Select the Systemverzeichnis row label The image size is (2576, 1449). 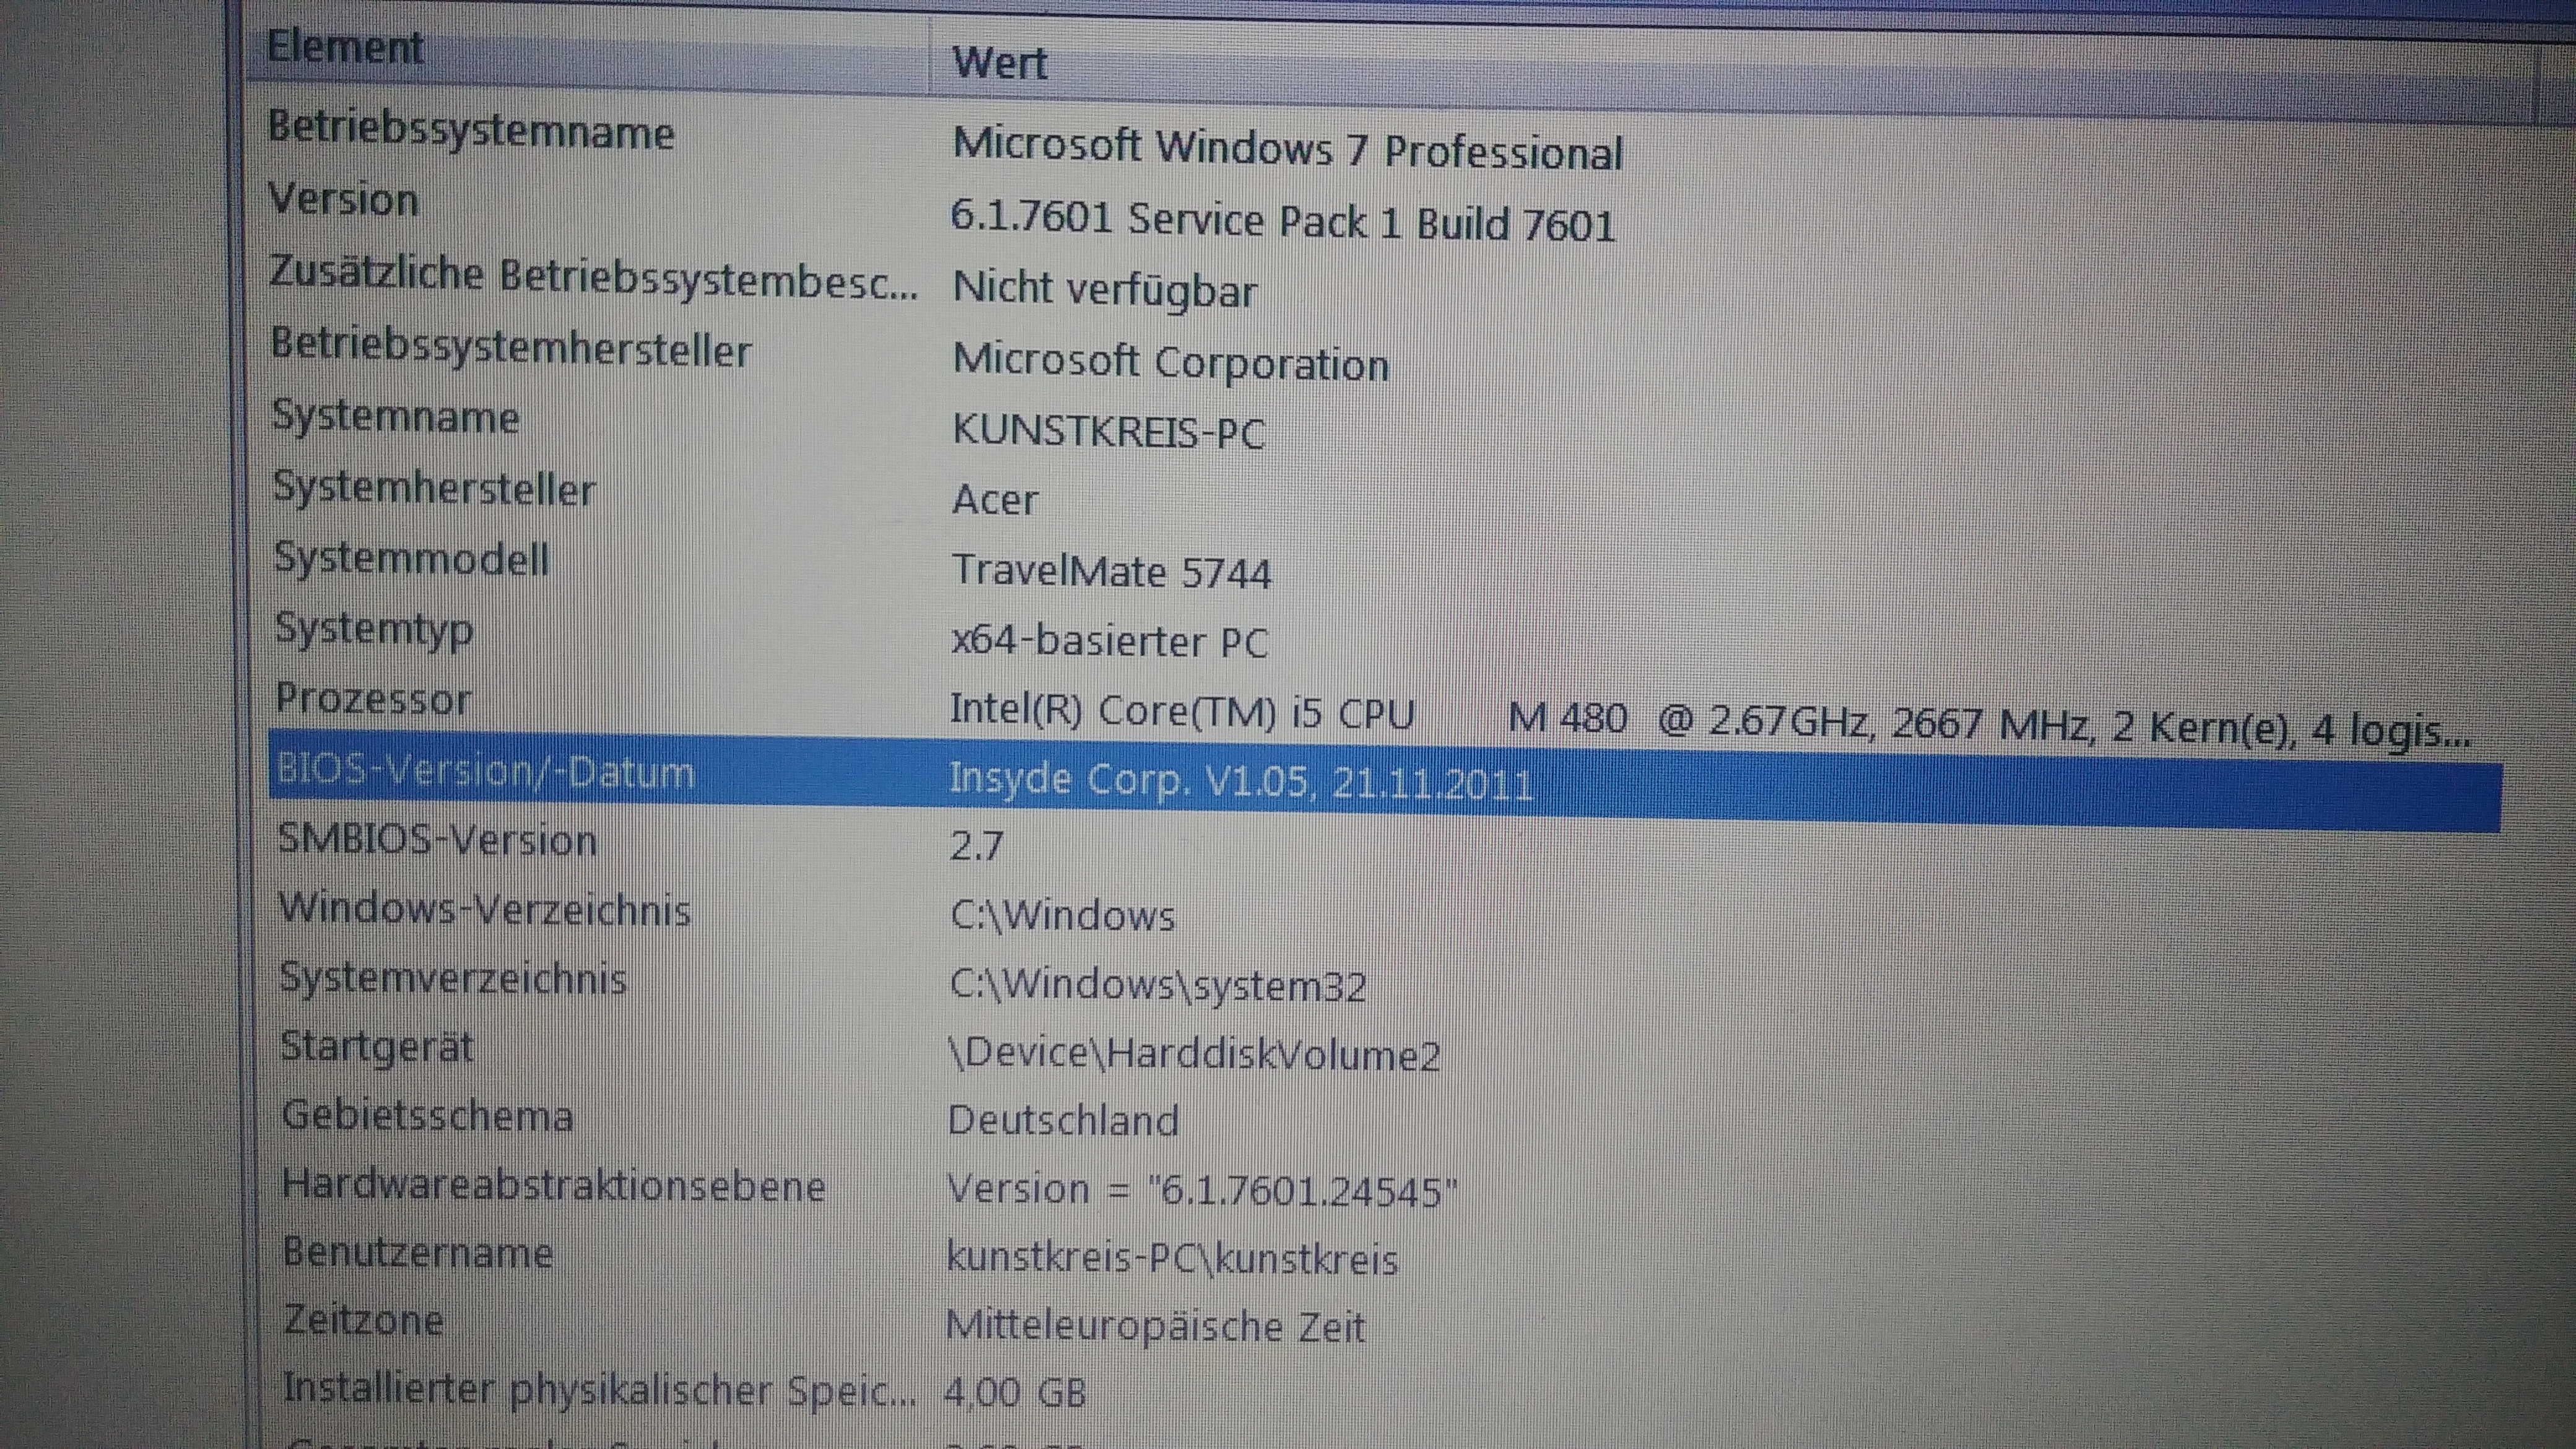[453, 978]
